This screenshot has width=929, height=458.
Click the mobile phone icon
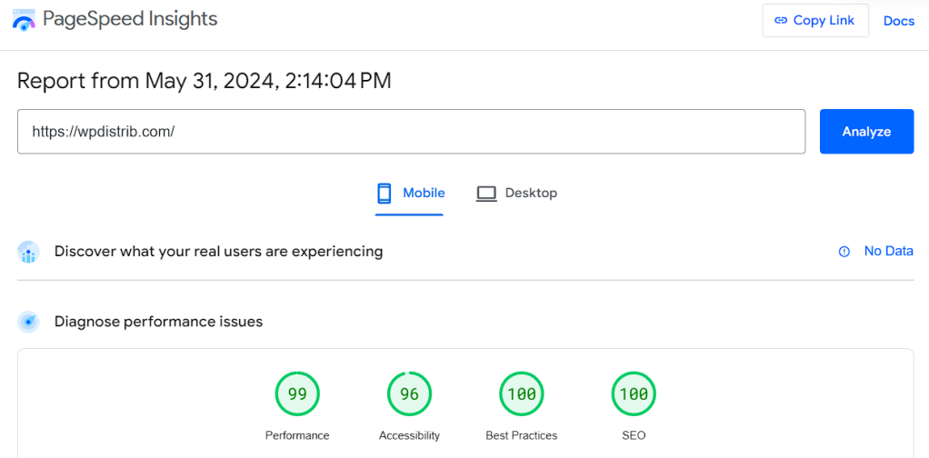coord(385,194)
